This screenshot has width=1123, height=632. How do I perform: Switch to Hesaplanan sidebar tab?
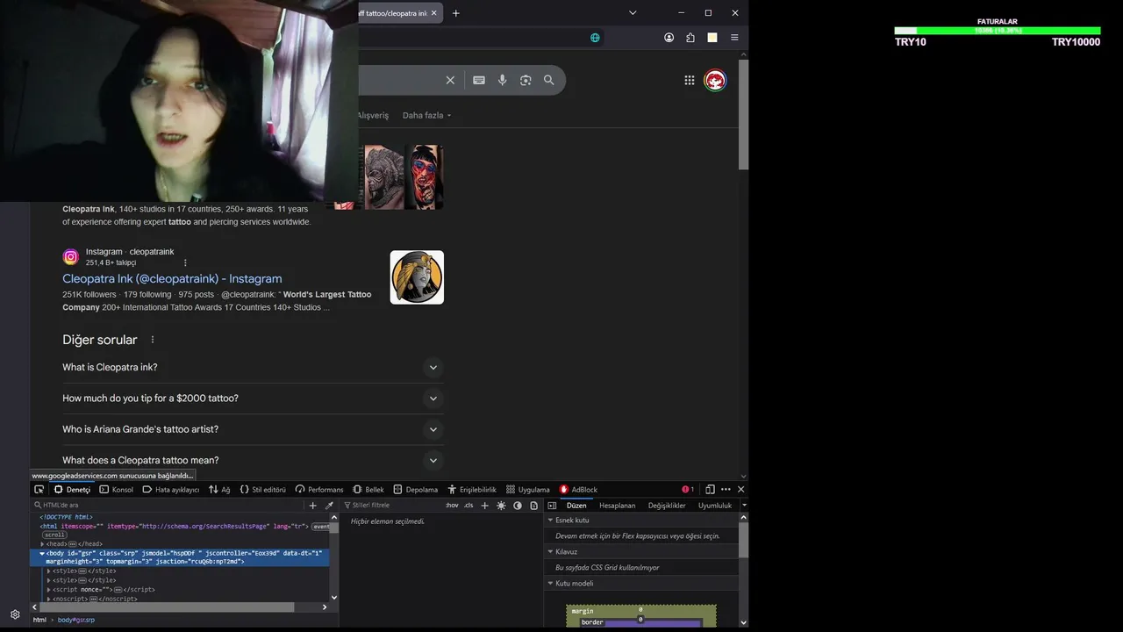[x=617, y=506]
